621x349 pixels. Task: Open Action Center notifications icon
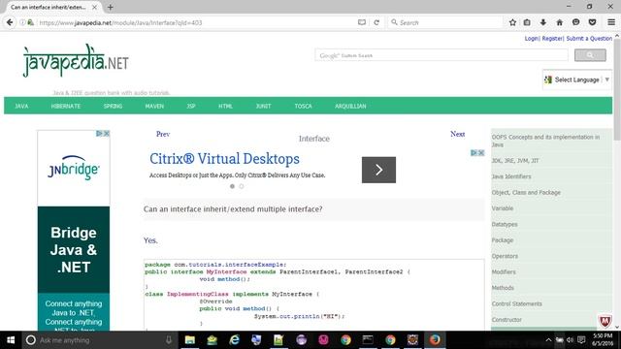coord(581,340)
